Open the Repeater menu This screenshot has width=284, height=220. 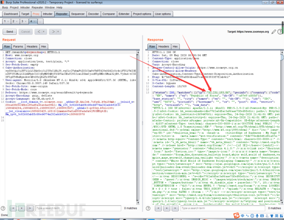(x=37, y=7)
